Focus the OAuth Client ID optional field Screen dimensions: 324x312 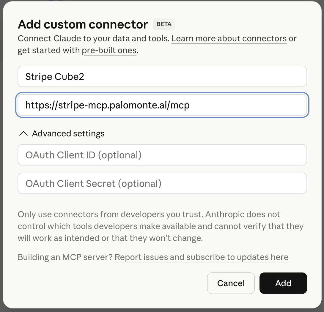(x=162, y=155)
